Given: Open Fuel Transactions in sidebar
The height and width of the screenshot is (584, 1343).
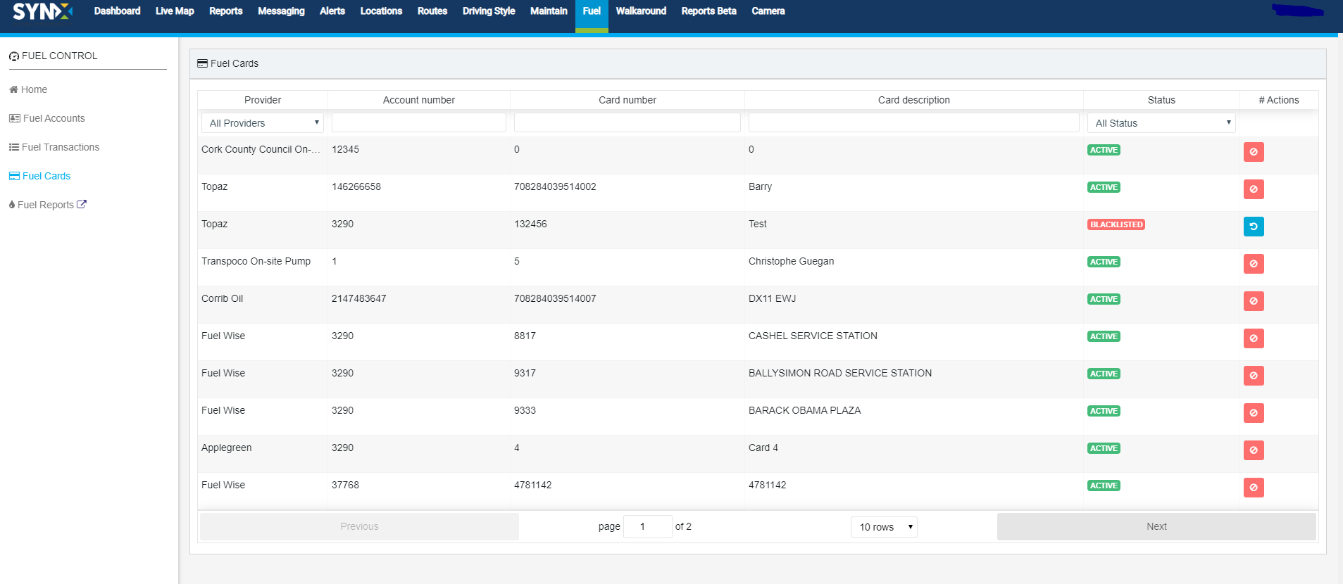Looking at the screenshot, I should click(x=54, y=147).
